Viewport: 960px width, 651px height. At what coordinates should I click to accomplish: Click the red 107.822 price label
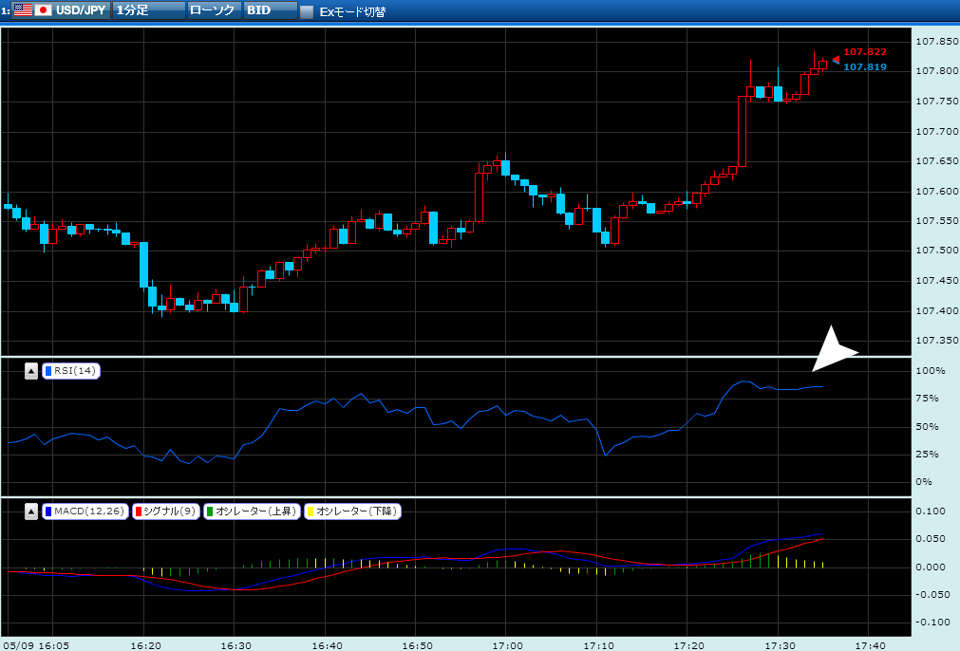click(865, 52)
